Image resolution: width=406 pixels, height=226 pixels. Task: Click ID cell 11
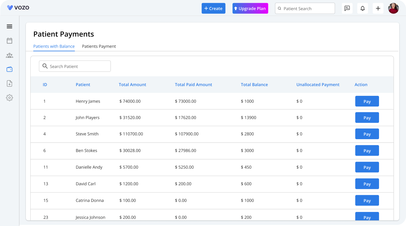point(46,167)
